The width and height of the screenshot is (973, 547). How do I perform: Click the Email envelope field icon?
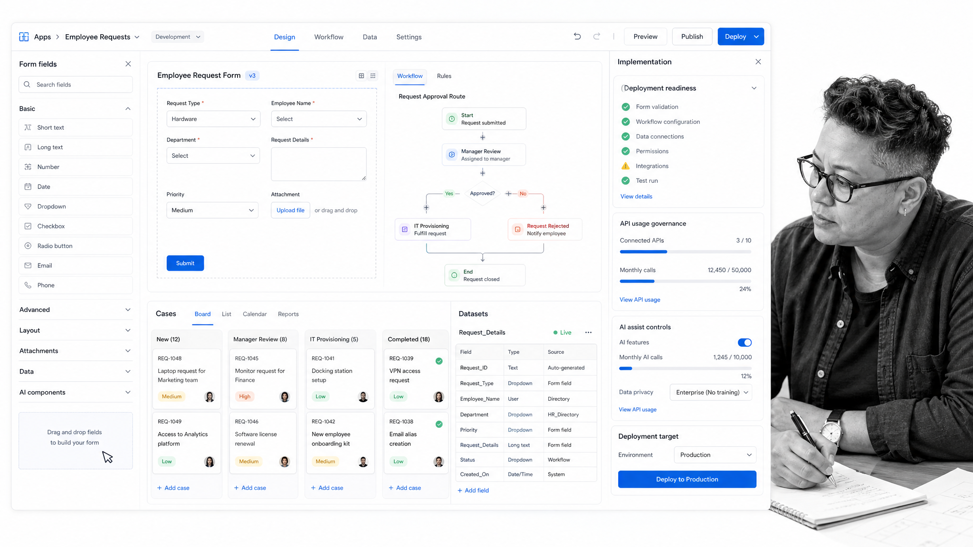(x=28, y=265)
